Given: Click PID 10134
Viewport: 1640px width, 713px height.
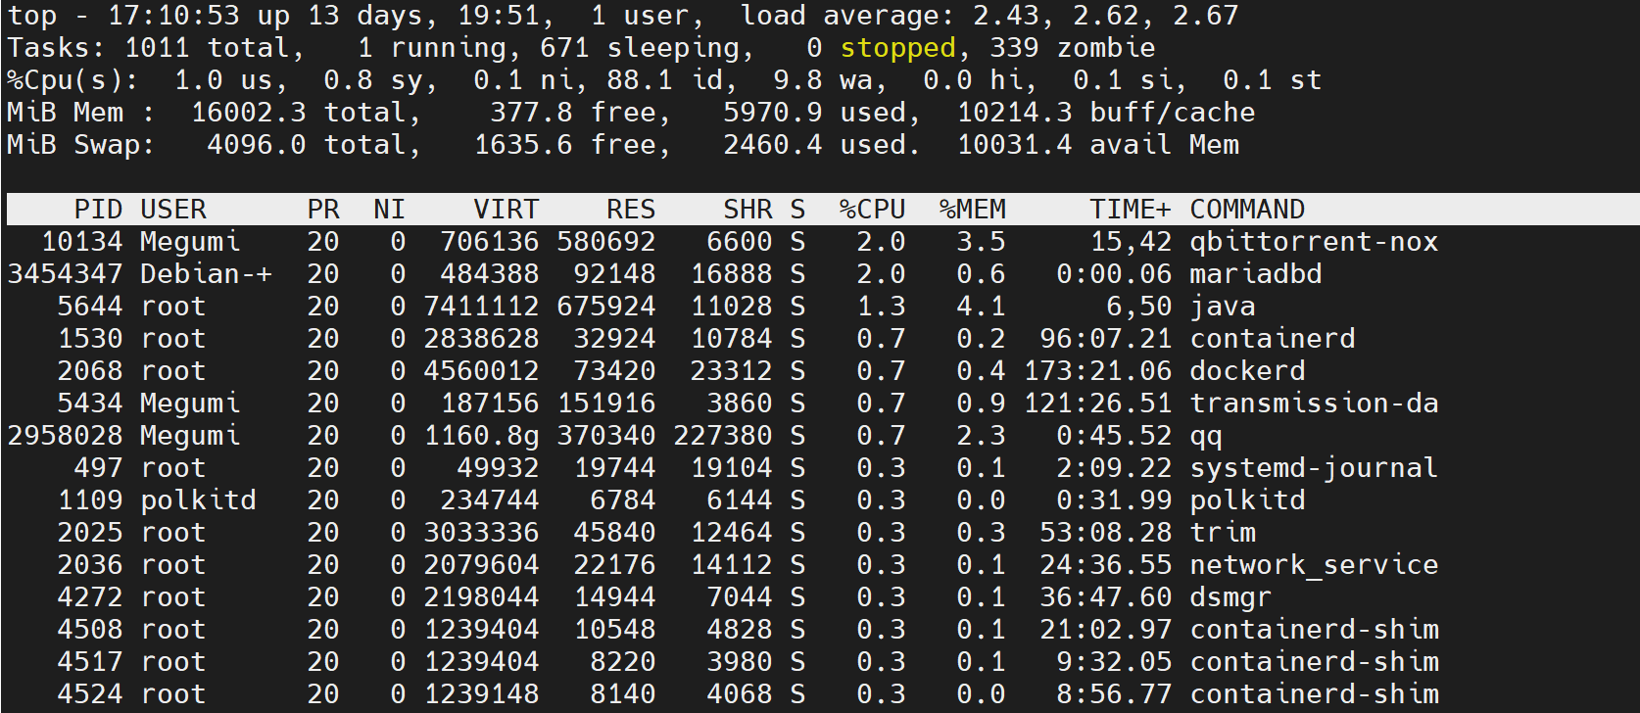Looking at the screenshot, I should click(82, 242).
